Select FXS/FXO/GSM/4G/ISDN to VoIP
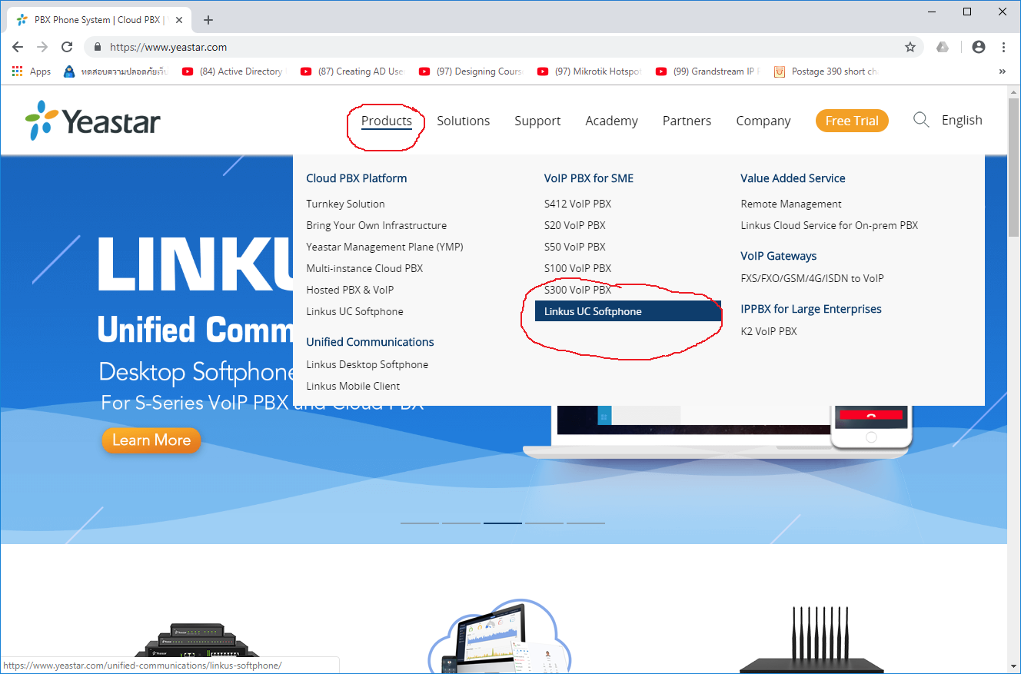The width and height of the screenshot is (1021, 674). click(813, 278)
